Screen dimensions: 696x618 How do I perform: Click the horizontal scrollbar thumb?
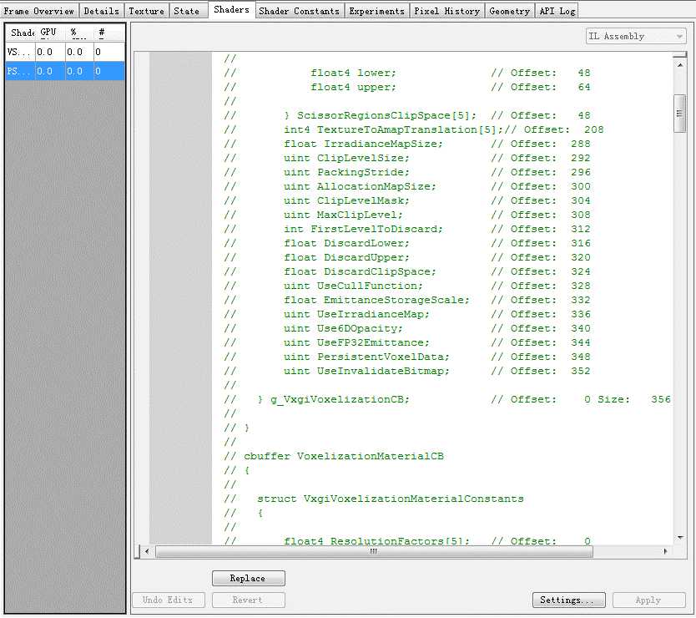click(374, 551)
